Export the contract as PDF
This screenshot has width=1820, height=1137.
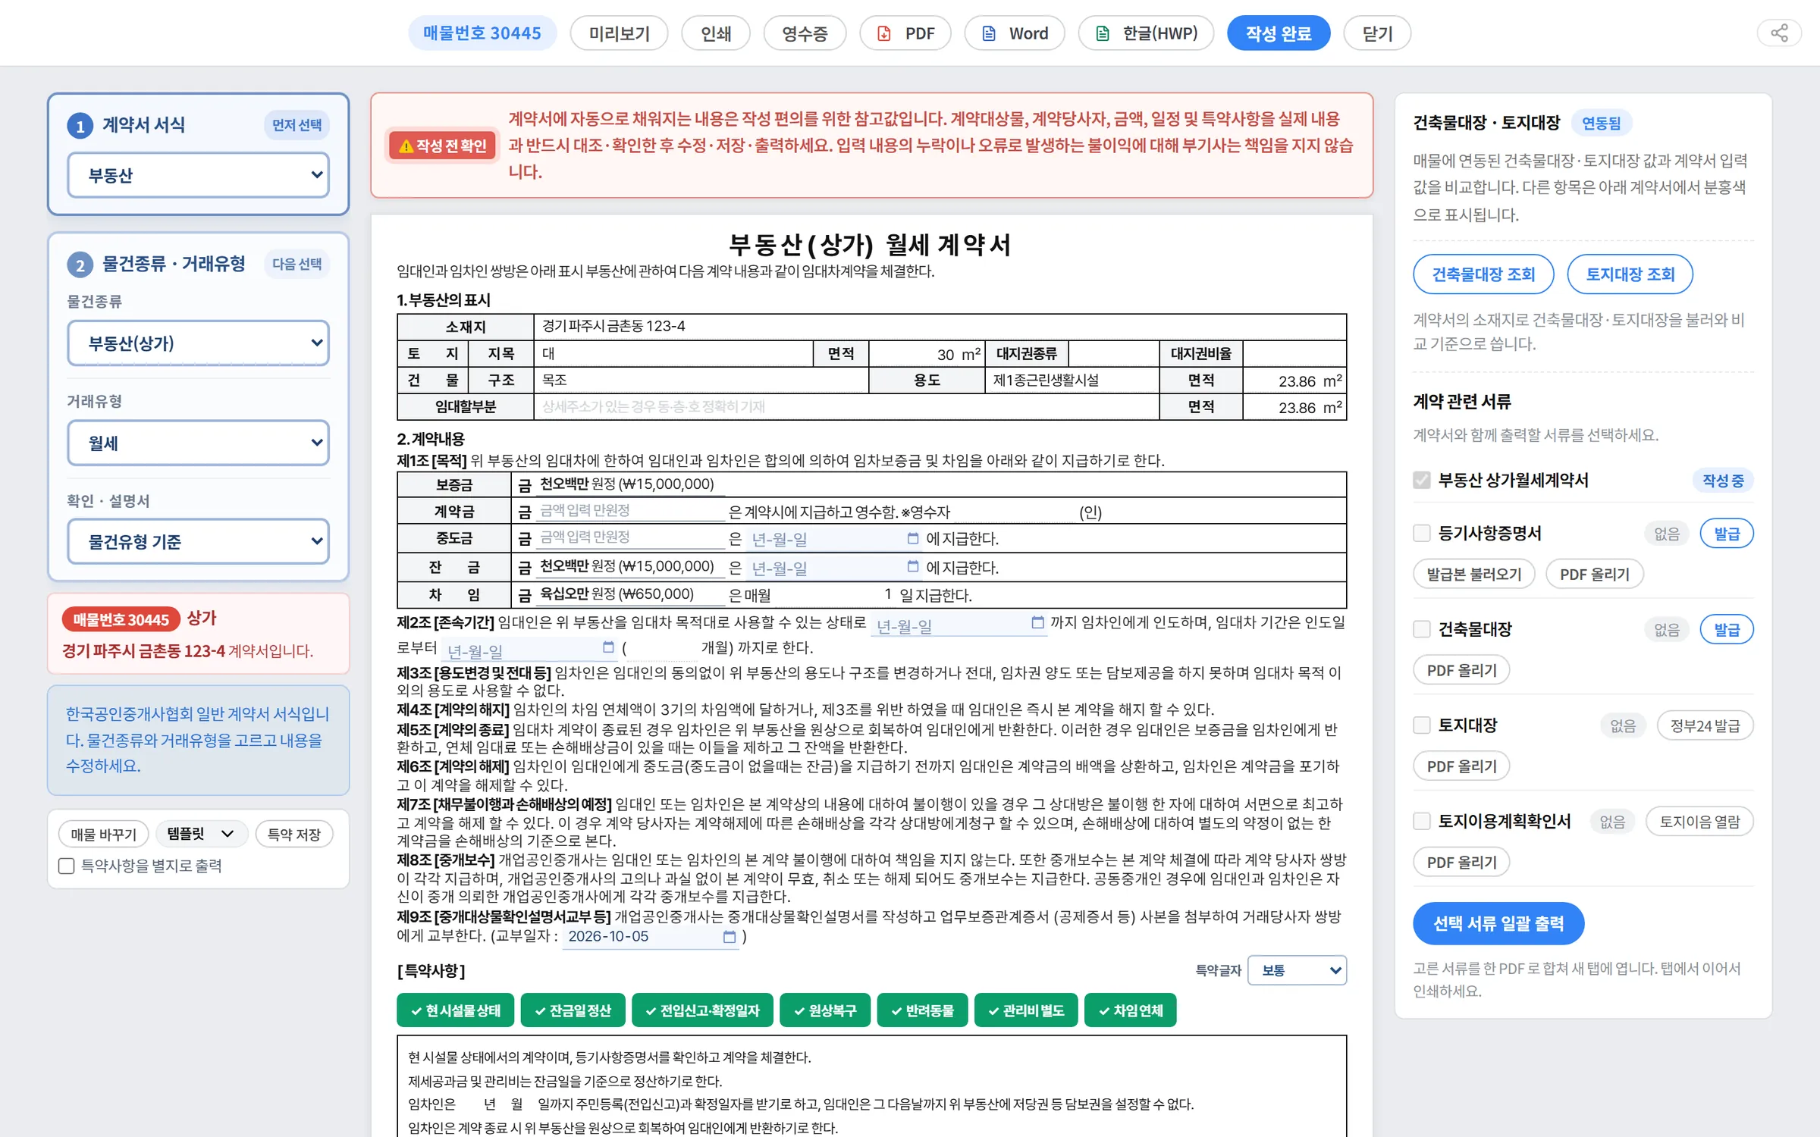pyautogui.click(x=905, y=33)
